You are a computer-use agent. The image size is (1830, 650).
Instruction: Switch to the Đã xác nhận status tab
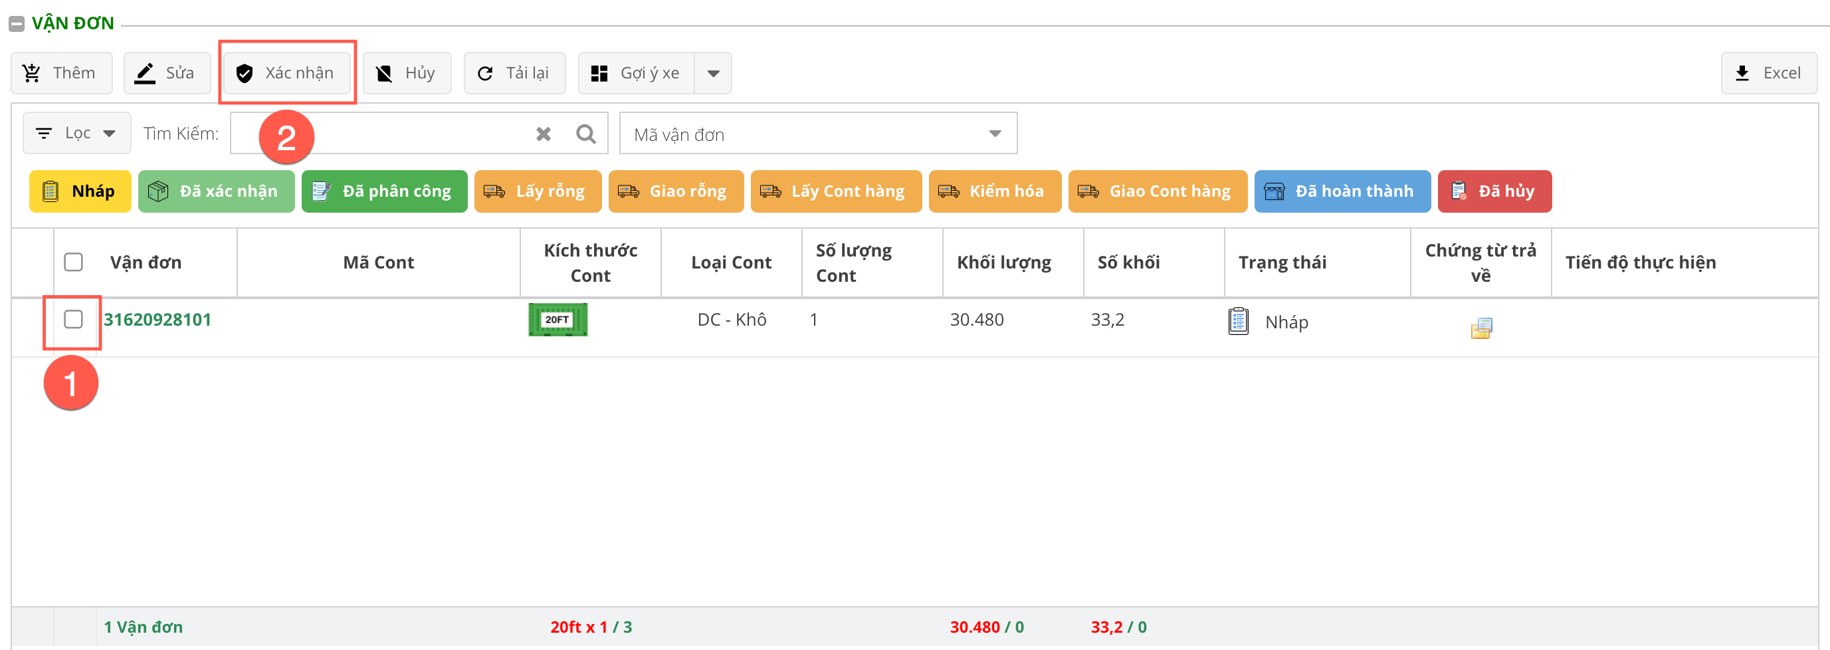click(216, 191)
